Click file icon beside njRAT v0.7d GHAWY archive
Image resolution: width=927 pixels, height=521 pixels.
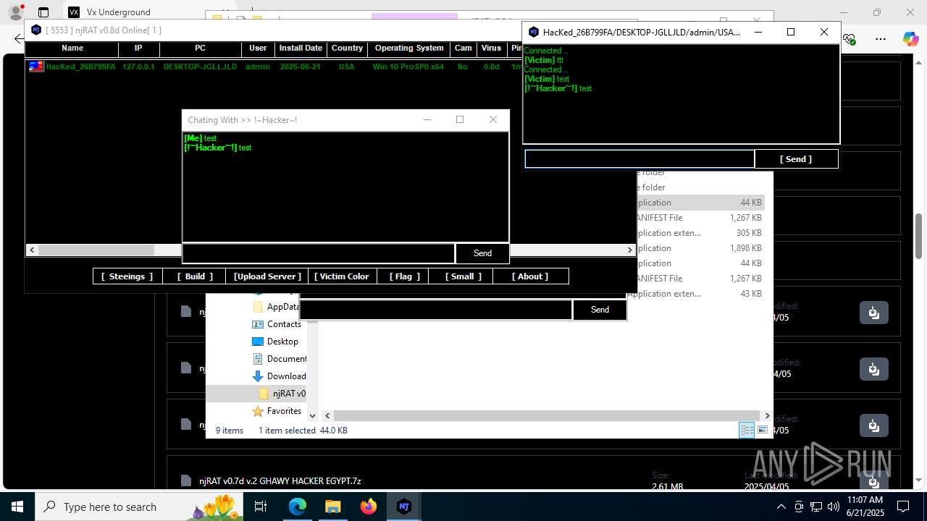pyautogui.click(x=186, y=480)
